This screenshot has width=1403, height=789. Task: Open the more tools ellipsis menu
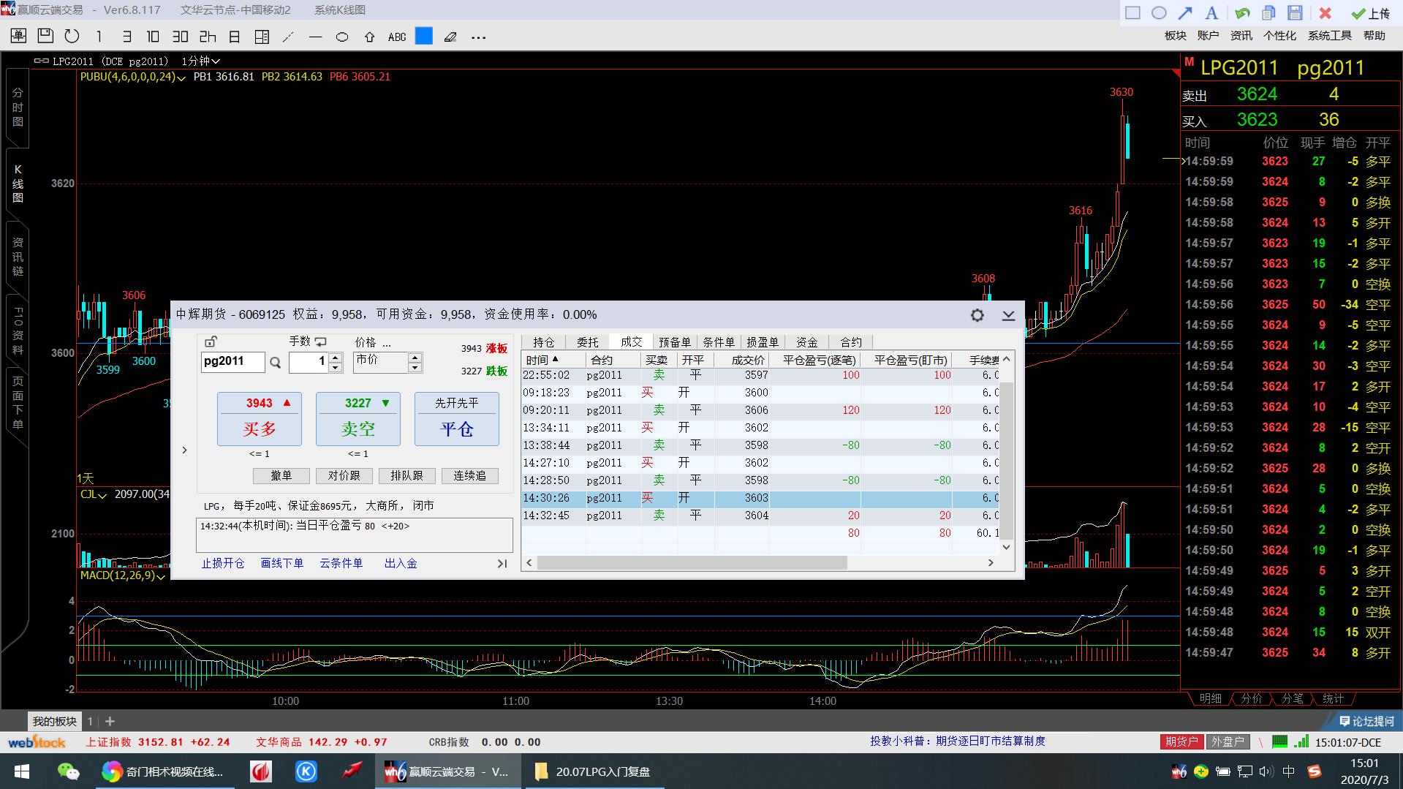[x=478, y=37]
